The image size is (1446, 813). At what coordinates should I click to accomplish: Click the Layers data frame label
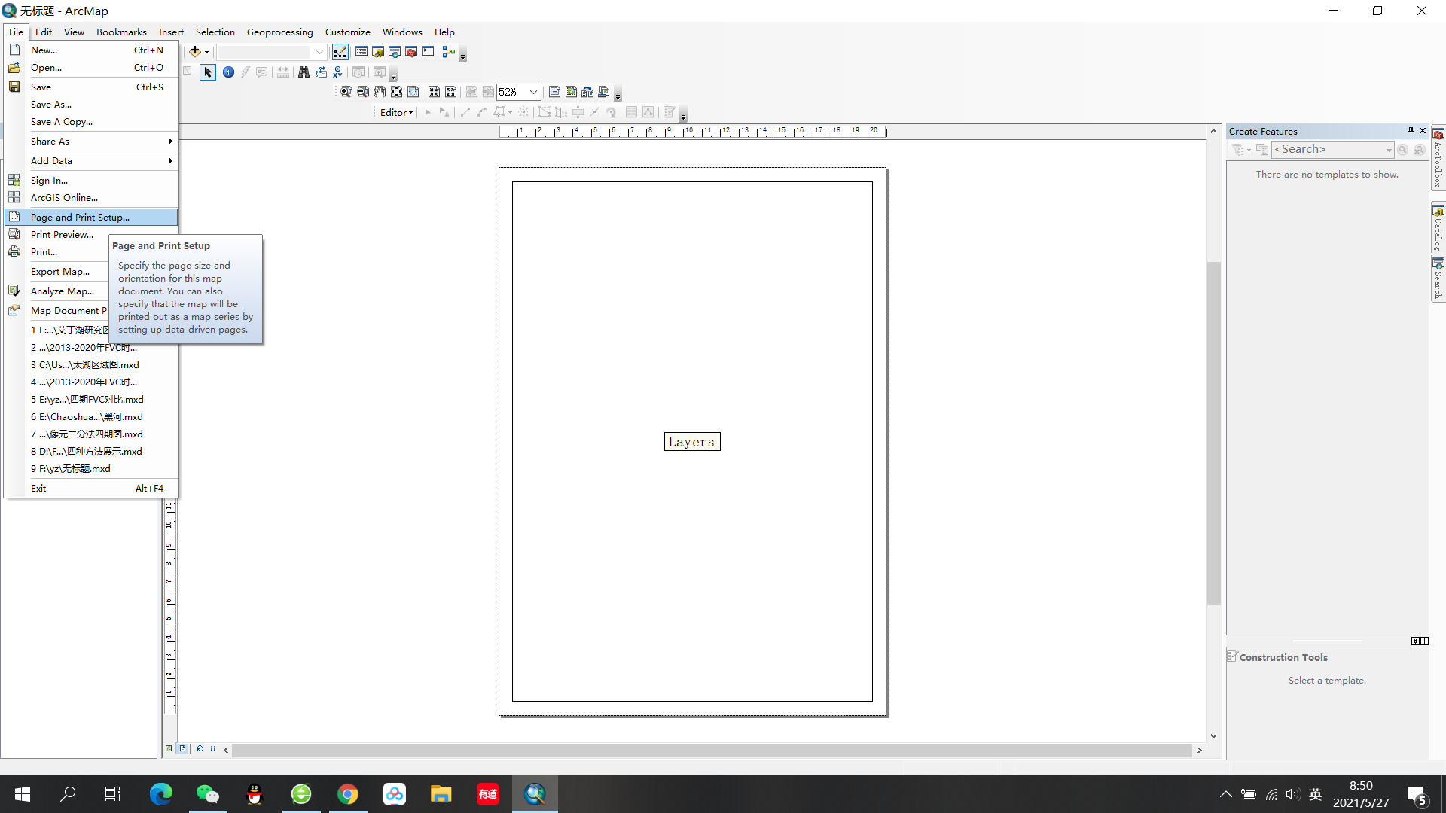click(x=691, y=442)
